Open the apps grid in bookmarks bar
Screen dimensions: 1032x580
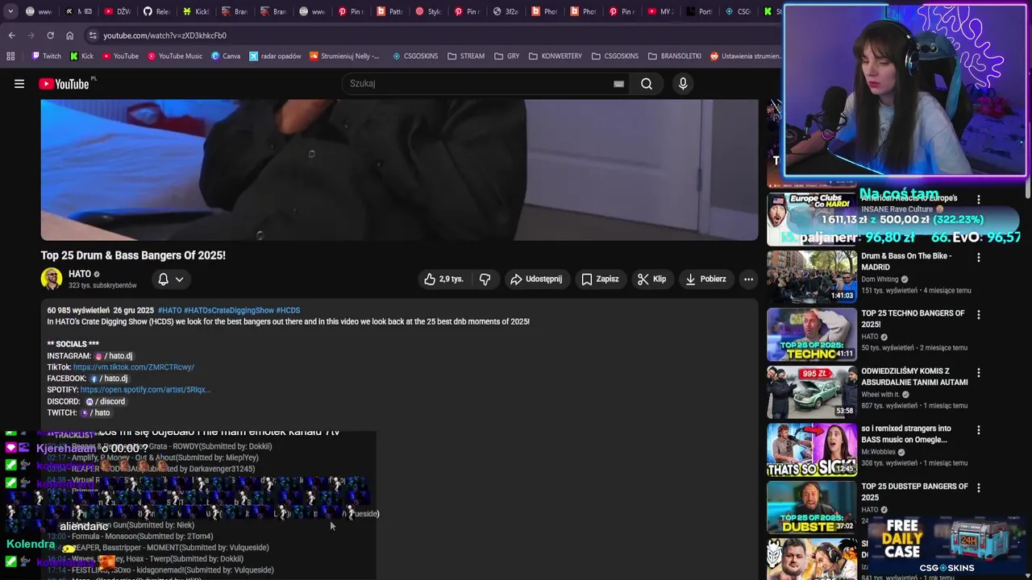[10, 56]
